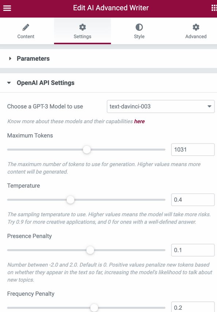Focus the Maximum Tokens value field
This screenshot has height=312, width=217.
(193, 150)
